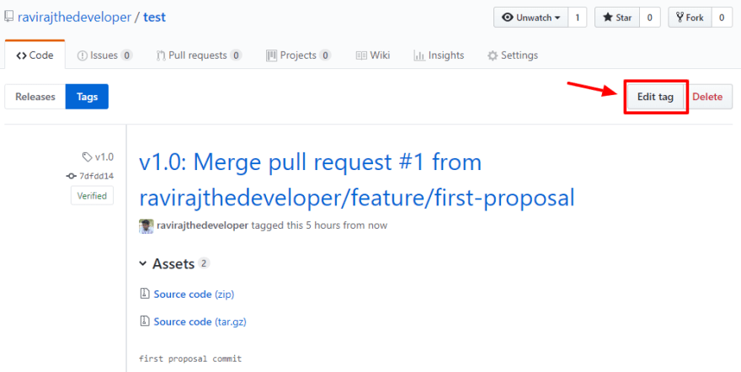Open ravirajthedeveloper author link below title
This screenshot has height=372, width=741.
(202, 226)
